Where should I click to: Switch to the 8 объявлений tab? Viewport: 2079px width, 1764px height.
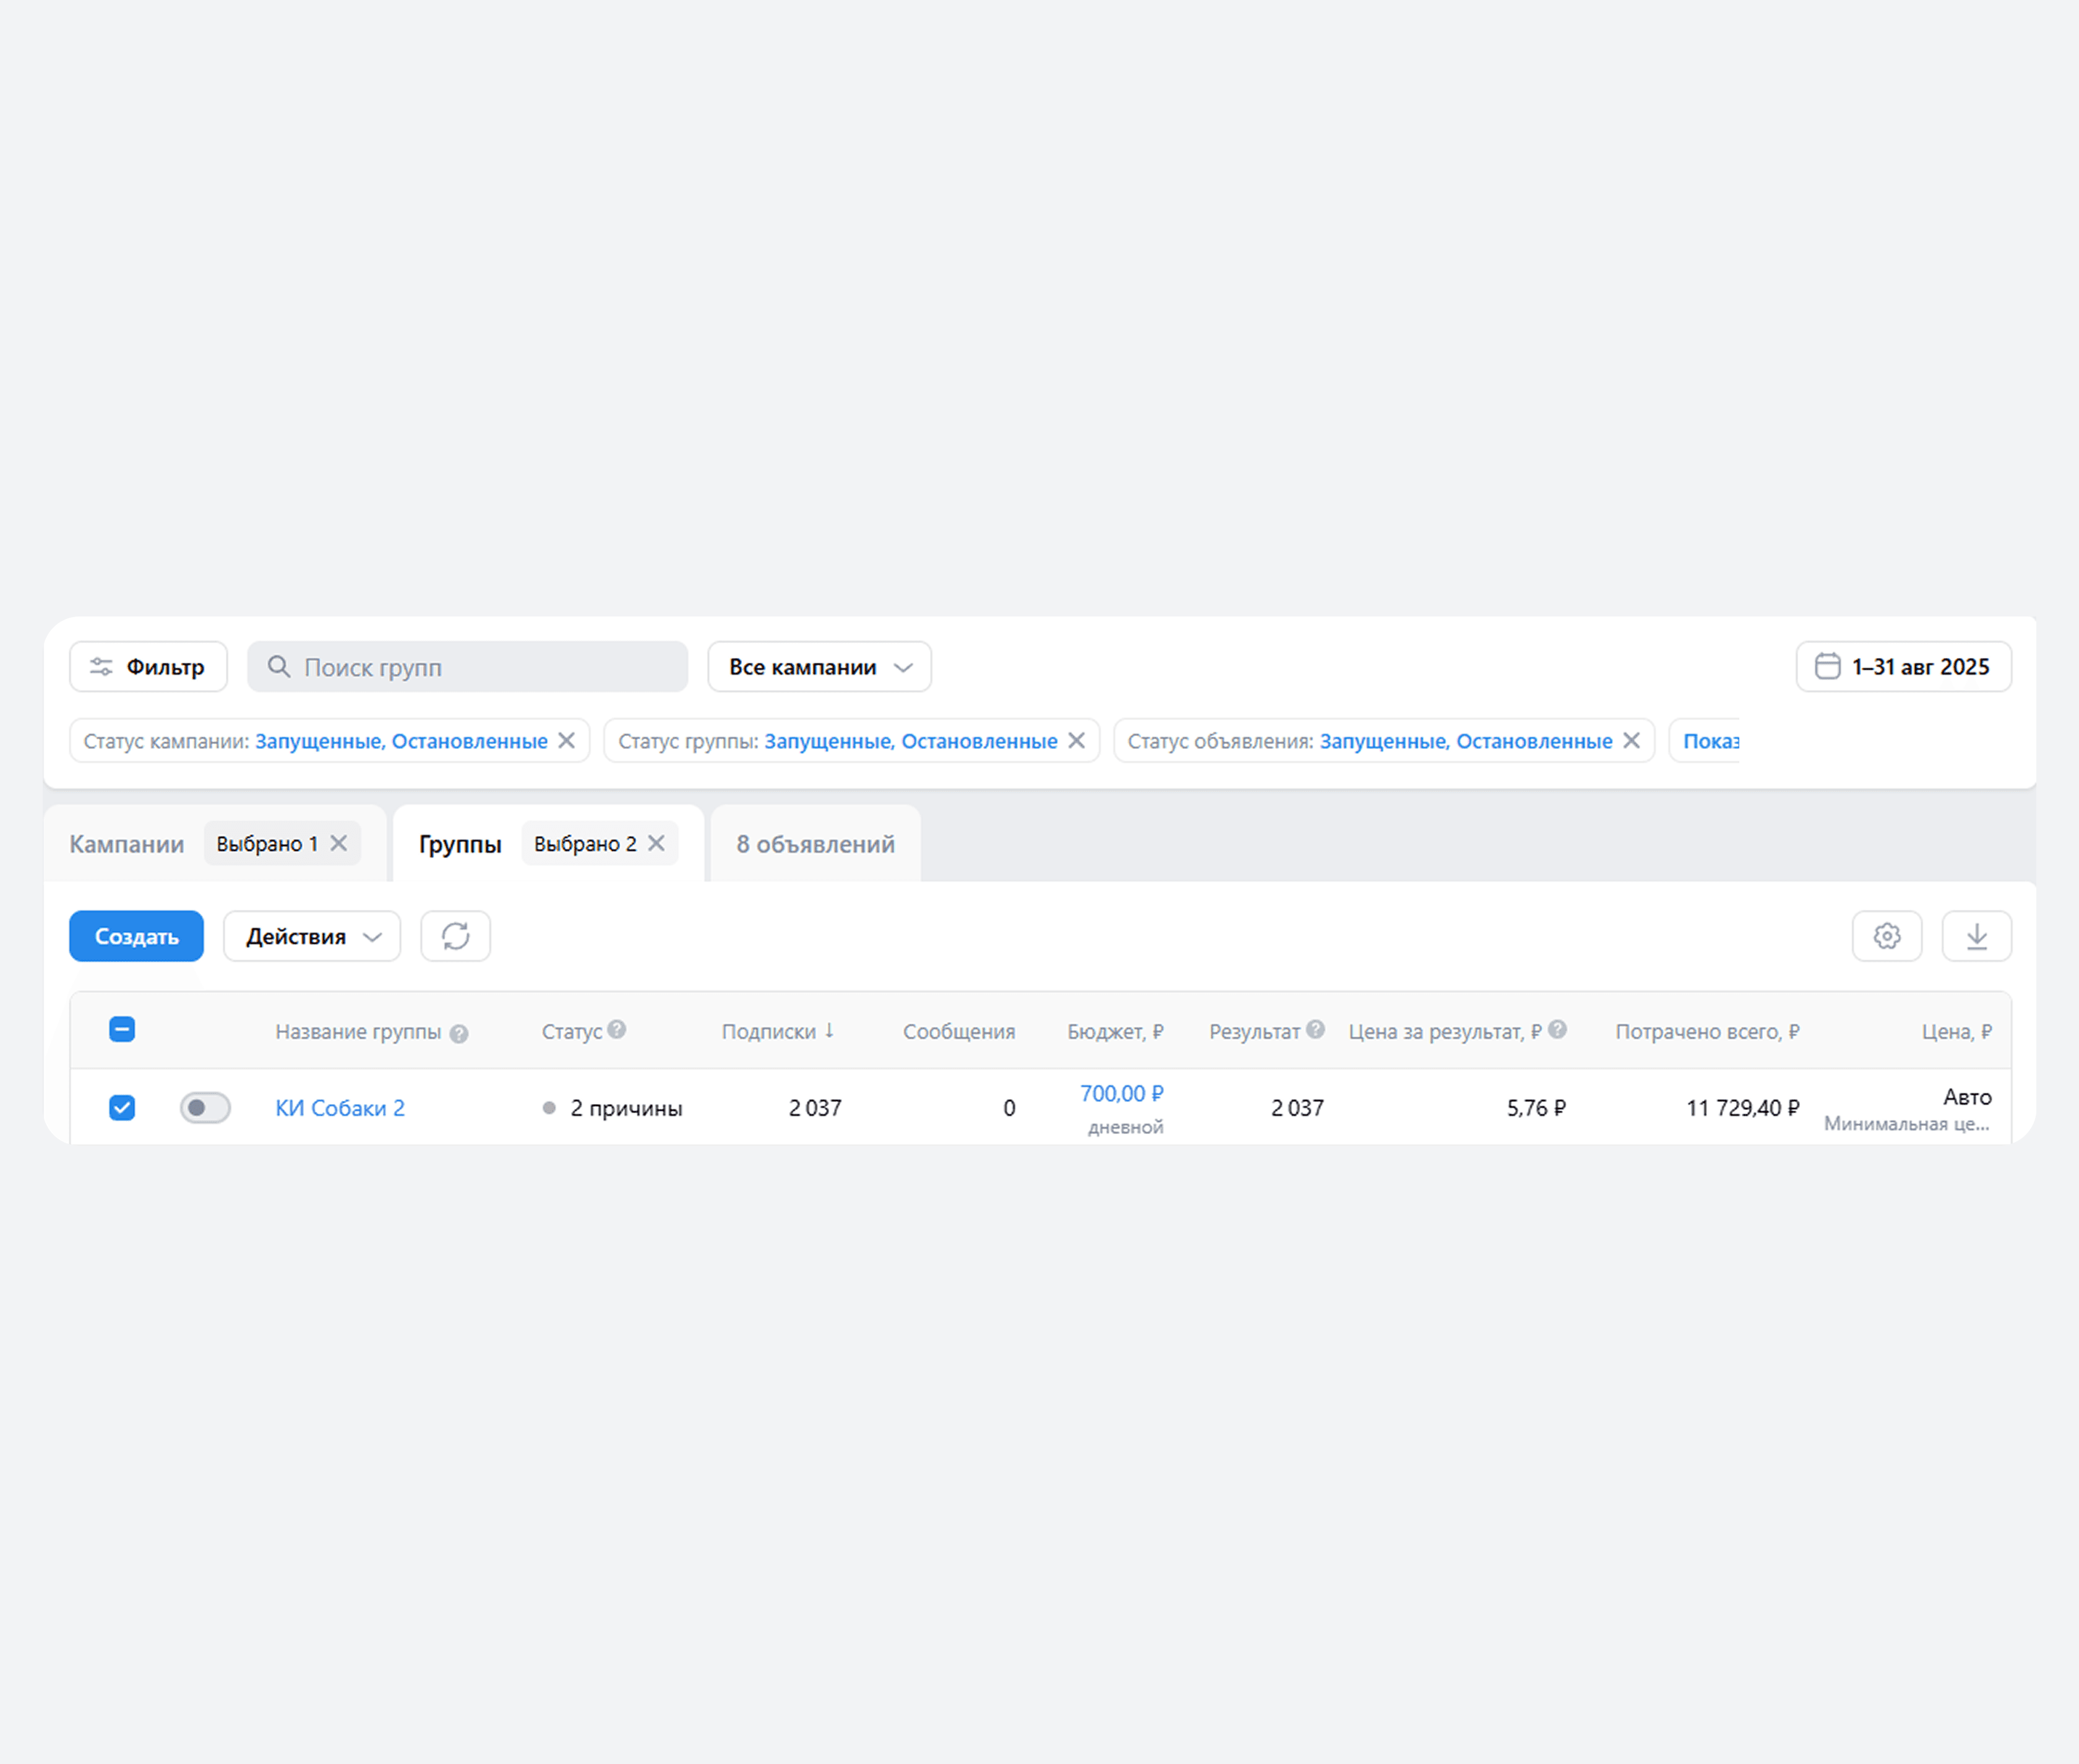815,844
